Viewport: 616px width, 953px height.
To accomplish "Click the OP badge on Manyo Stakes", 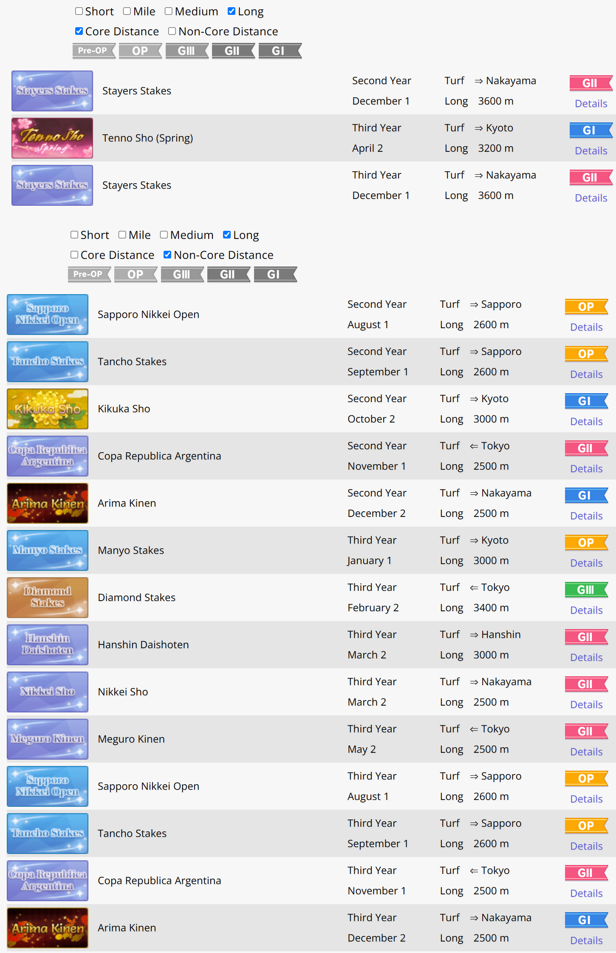I will click(586, 543).
